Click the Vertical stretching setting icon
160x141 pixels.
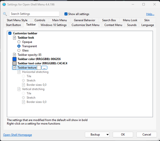pos(19,89)
